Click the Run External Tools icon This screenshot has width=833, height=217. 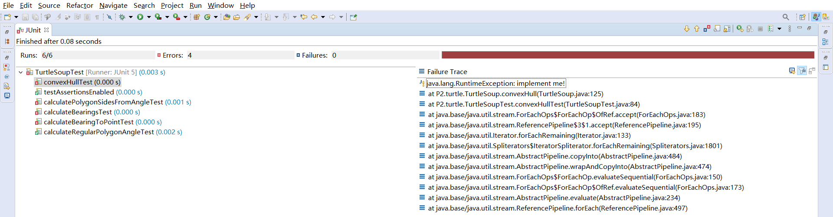pyautogui.click(x=177, y=17)
